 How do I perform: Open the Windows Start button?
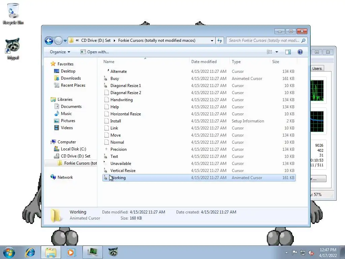tap(9, 252)
